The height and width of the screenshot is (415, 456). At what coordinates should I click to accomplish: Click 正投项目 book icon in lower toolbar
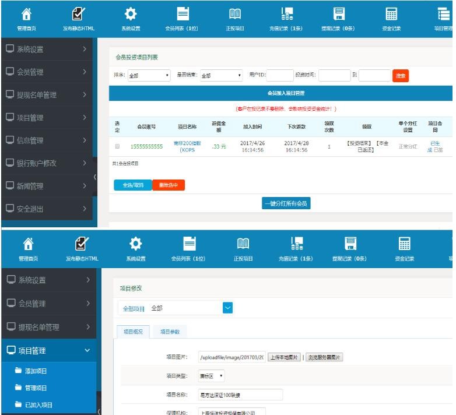pos(243,244)
